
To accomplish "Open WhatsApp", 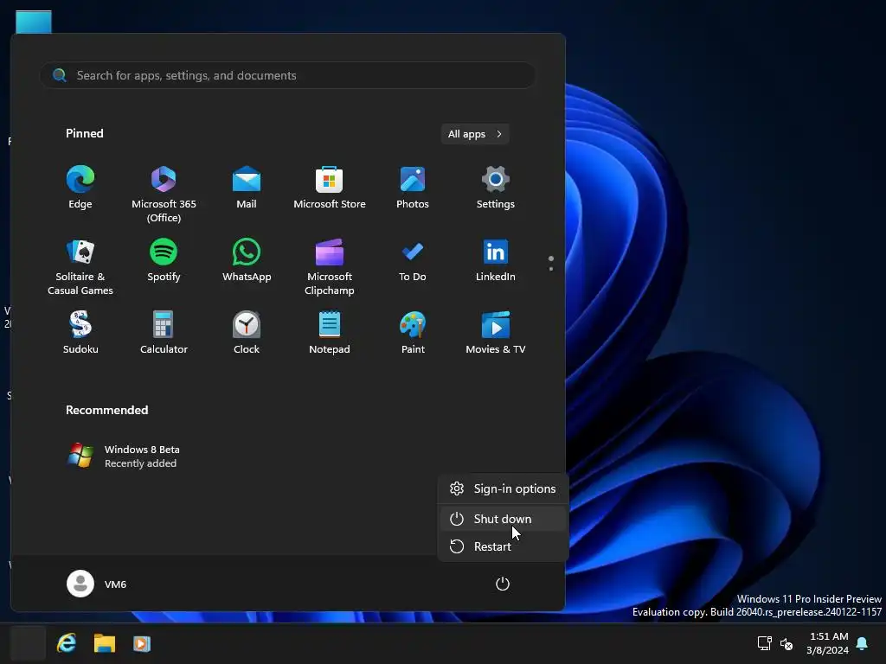I will click(x=247, y=261).
